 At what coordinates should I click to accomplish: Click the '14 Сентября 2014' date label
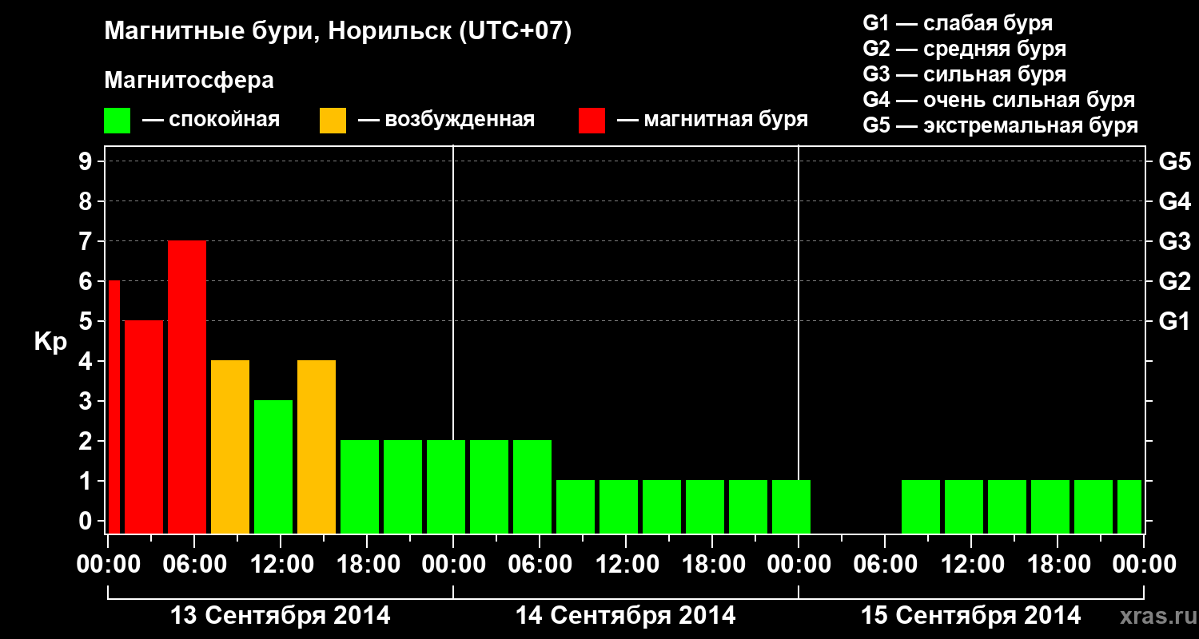[626, 616]
